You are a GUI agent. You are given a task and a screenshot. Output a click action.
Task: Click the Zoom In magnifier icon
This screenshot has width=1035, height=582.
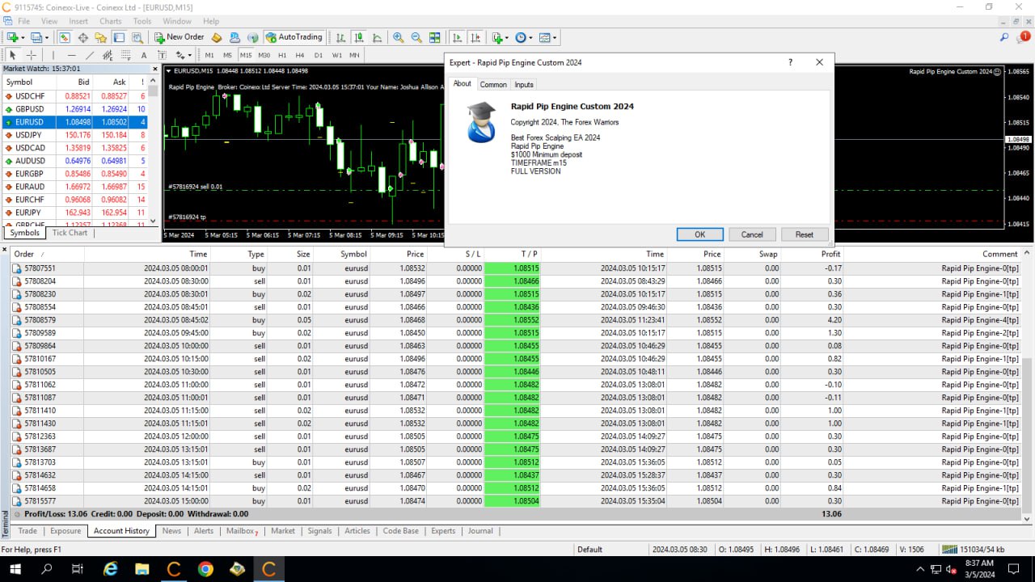(x=398, y=37)
